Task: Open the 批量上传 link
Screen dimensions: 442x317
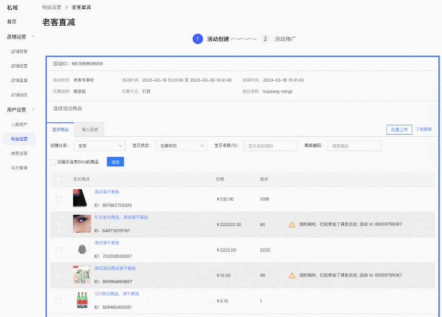Action: click(x=399, y=129)
